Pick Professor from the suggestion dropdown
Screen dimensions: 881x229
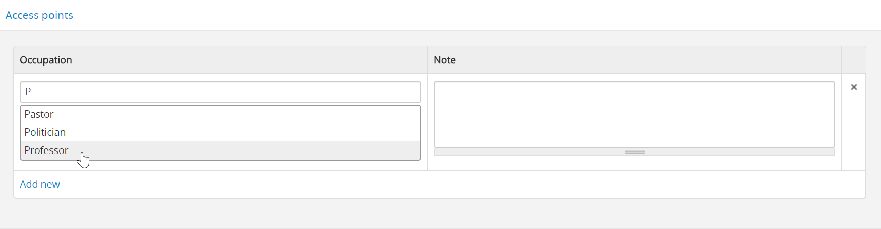pos(46,150)
